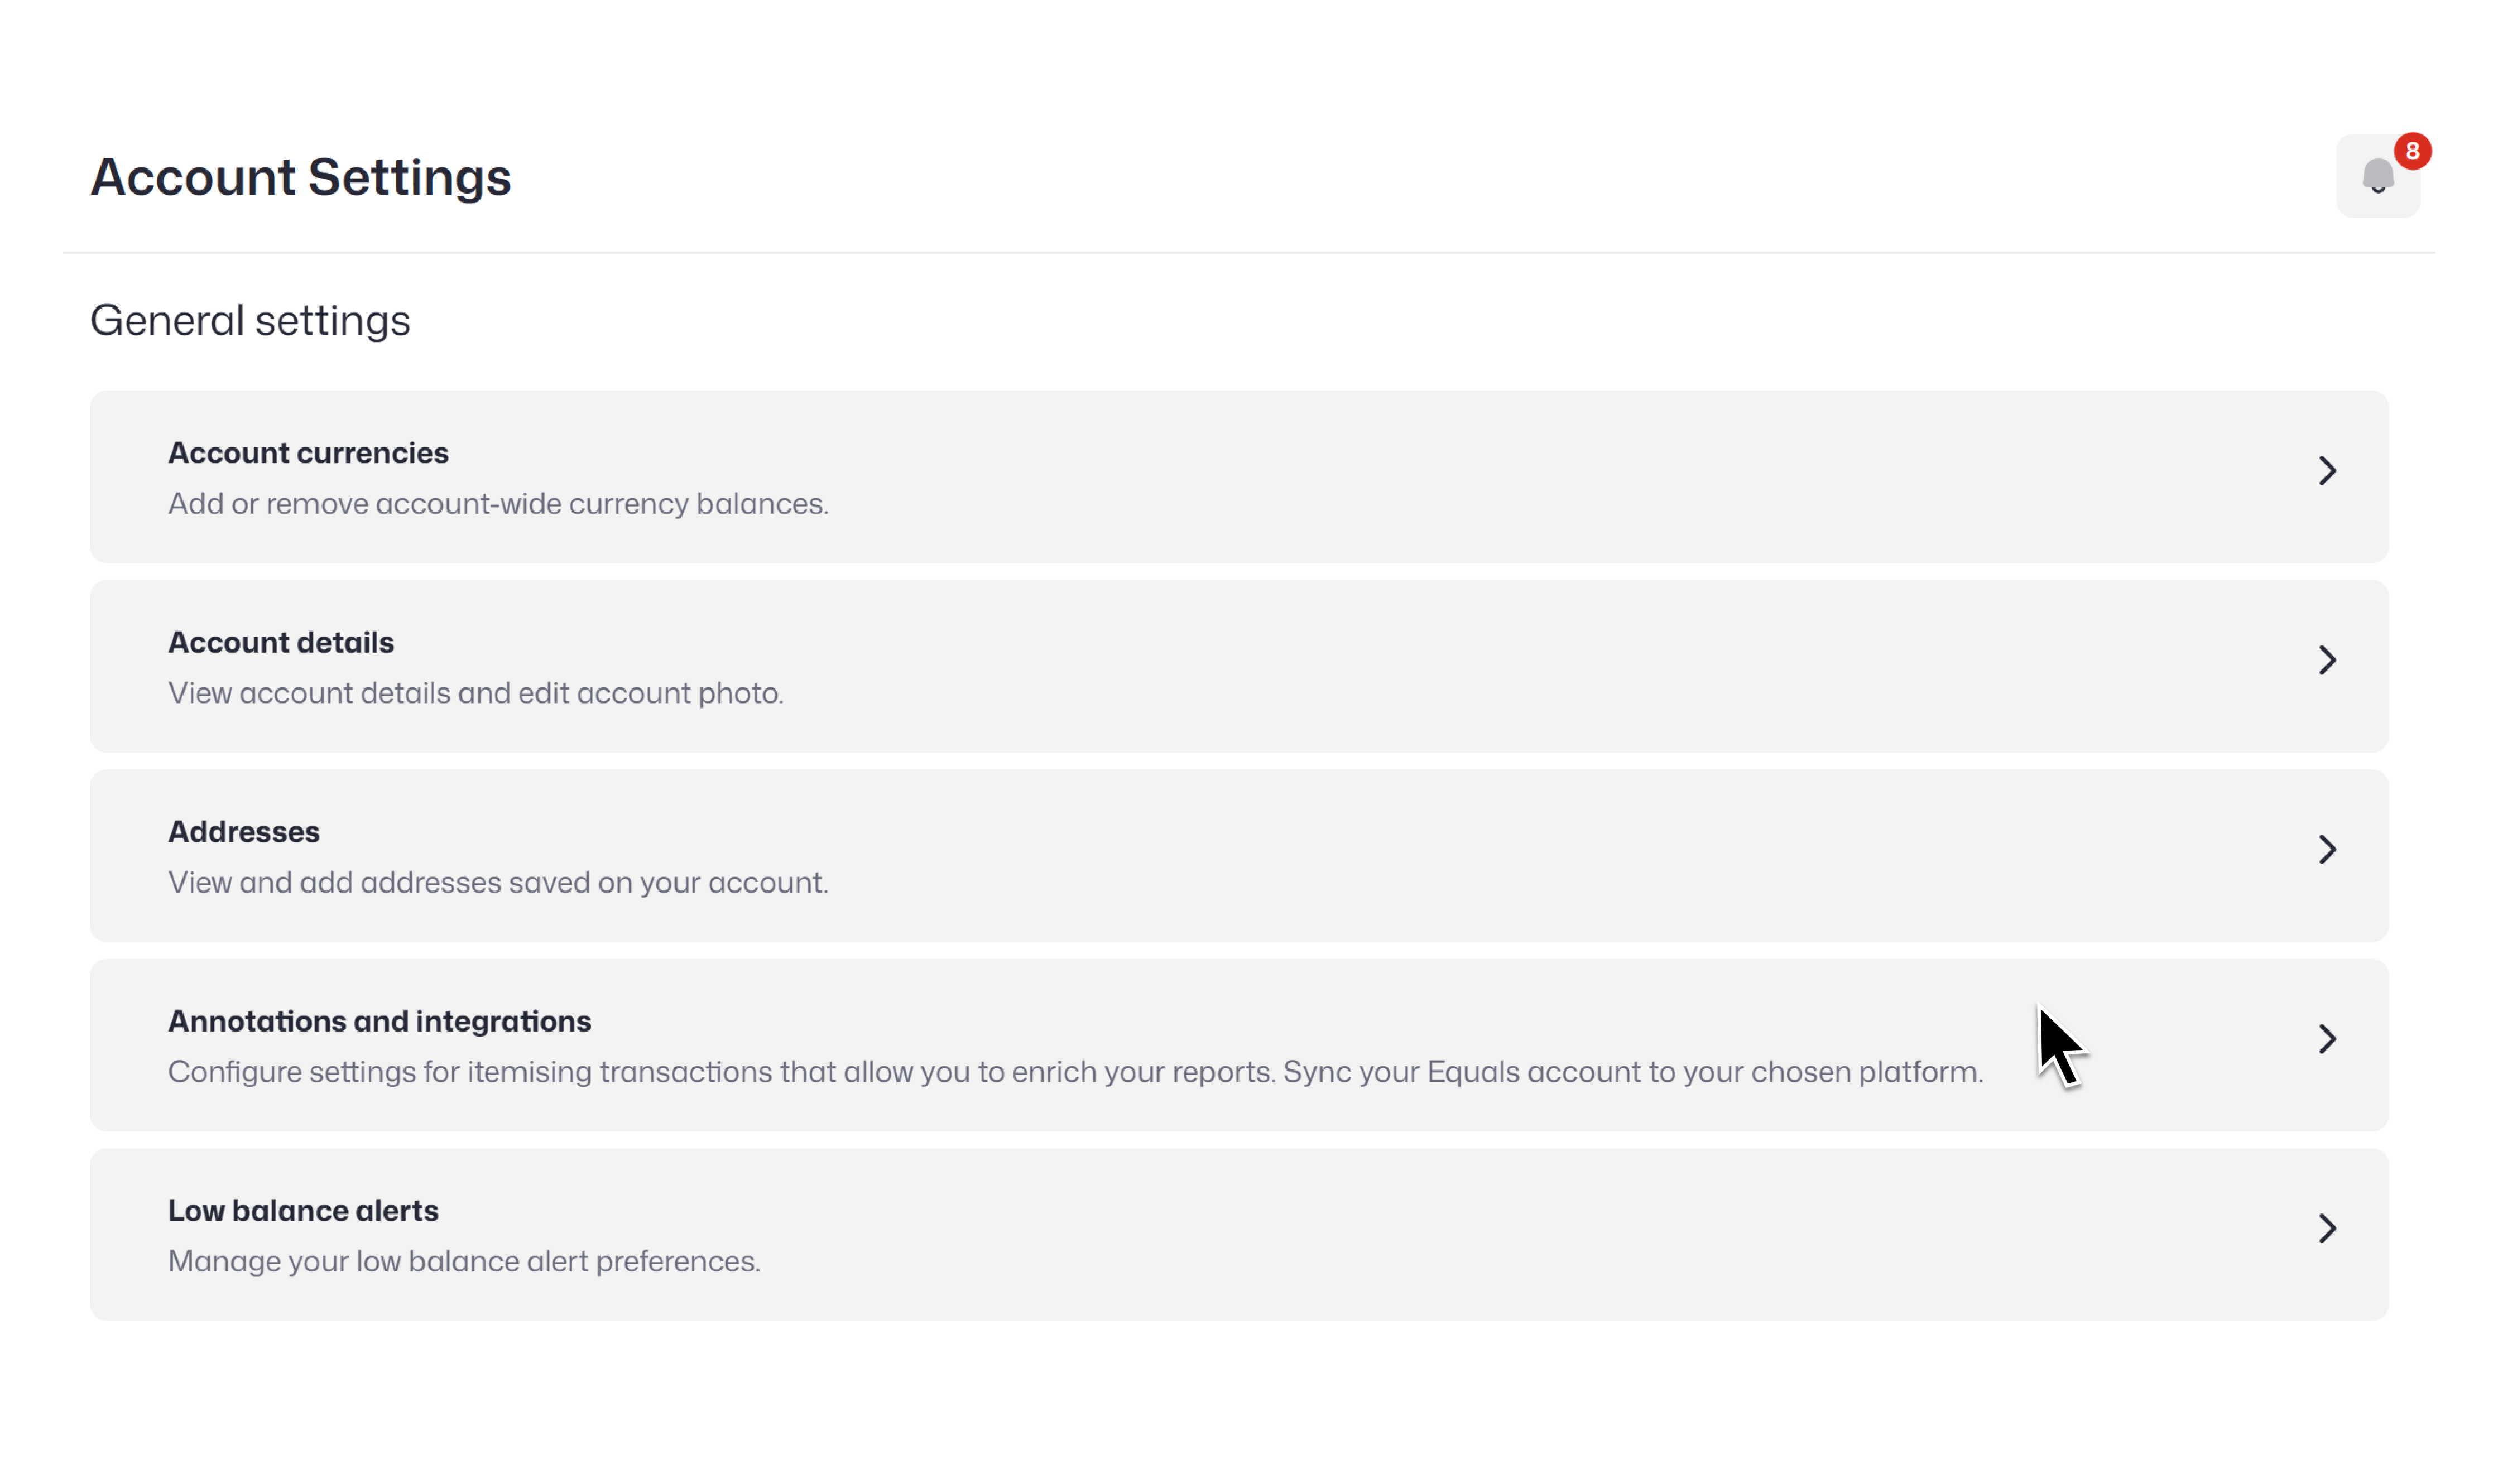Click the red notification badge showing 8

(x=2412, y=151)
